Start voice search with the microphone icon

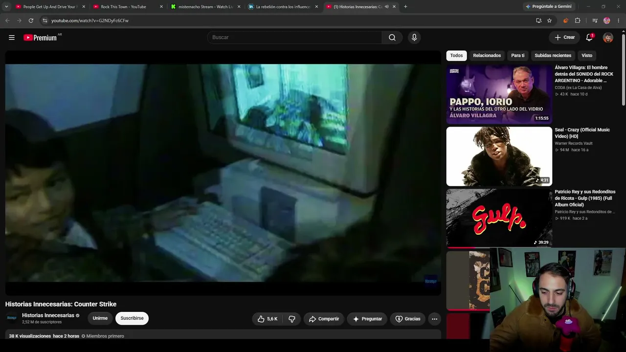414,38
